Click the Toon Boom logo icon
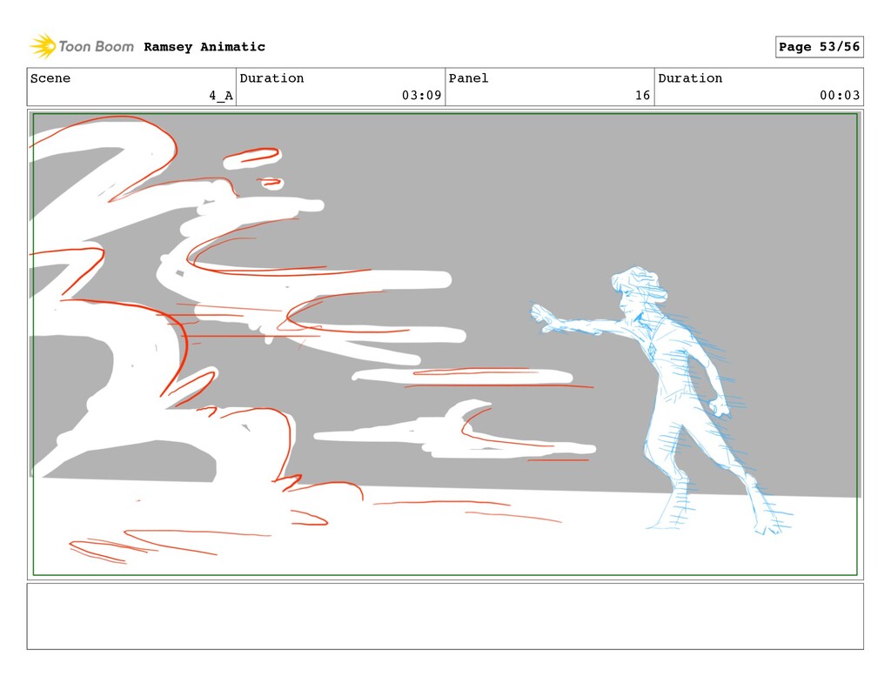This screenshot has height=690, width=891. click(x=43, y=46)
